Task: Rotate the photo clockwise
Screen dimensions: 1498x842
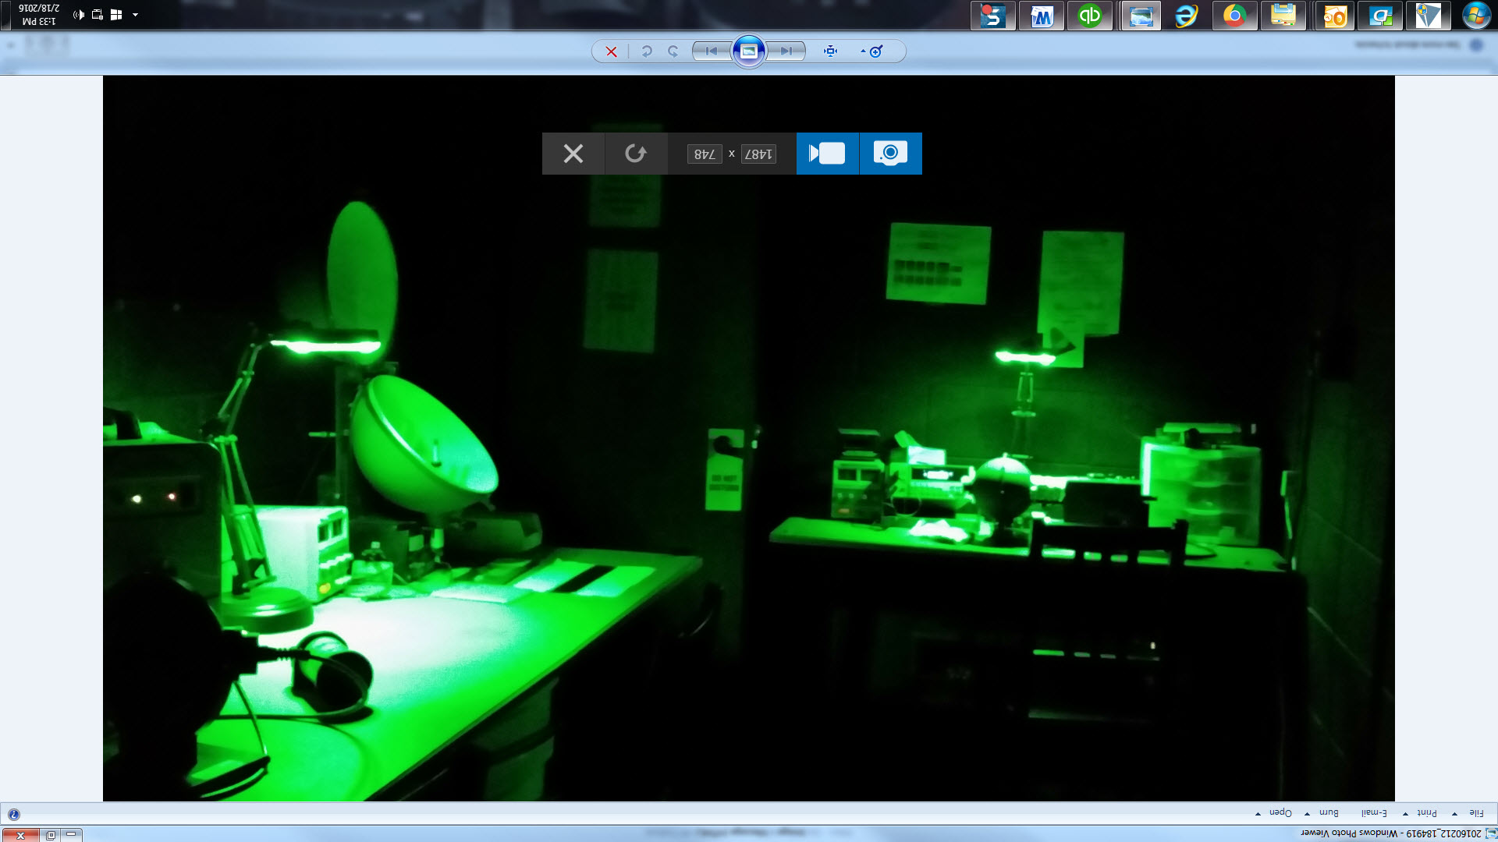Action: coord(646,51)
